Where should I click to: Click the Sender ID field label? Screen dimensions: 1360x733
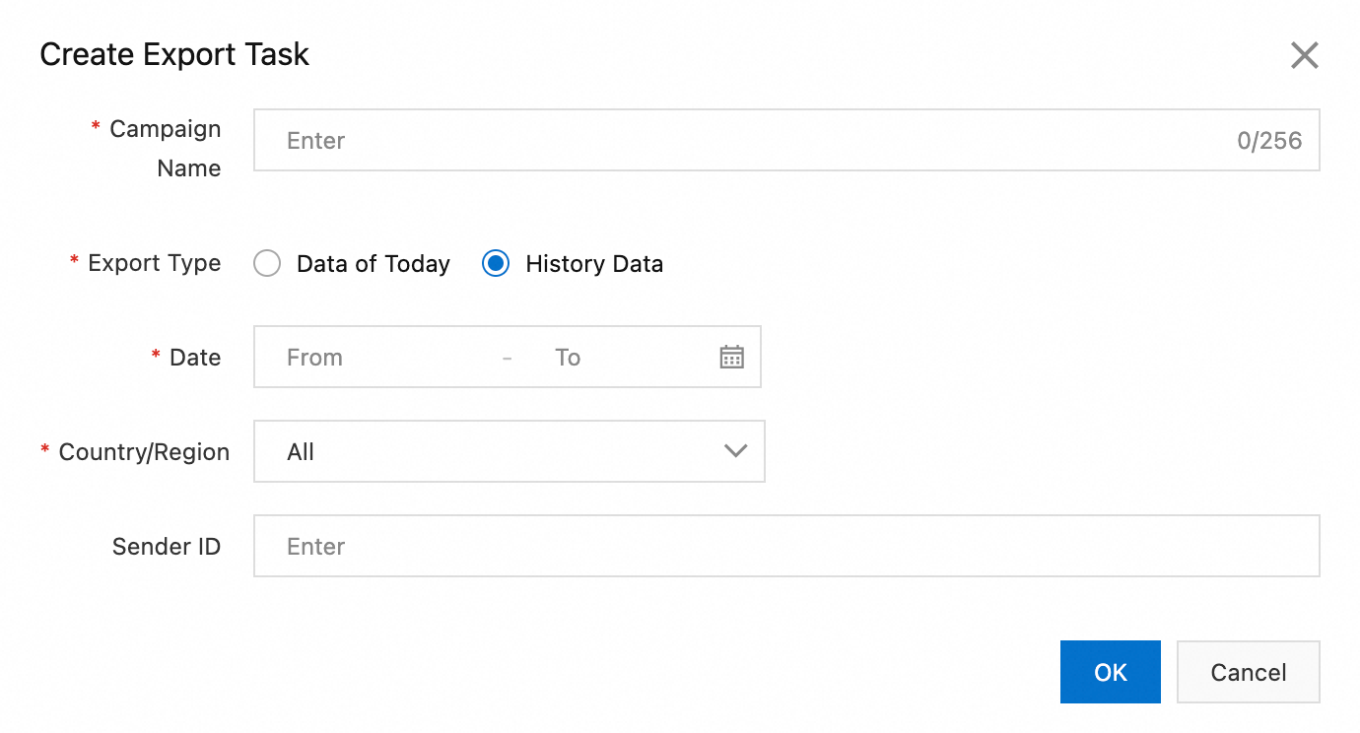tap(167, 547)
